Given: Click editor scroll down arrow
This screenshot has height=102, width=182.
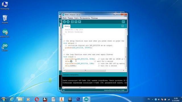Looking at the screenshot, I should [x=126, y=68].
